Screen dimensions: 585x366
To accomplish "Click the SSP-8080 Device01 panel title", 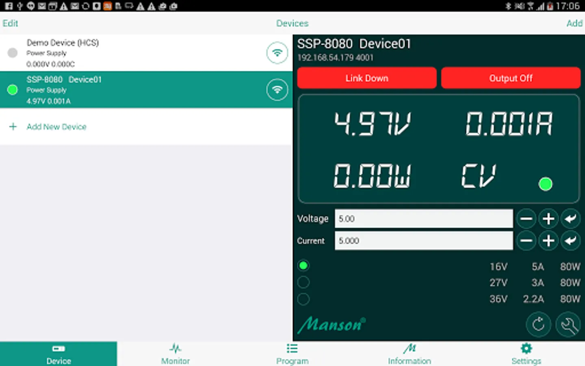I will coord(354,44).
